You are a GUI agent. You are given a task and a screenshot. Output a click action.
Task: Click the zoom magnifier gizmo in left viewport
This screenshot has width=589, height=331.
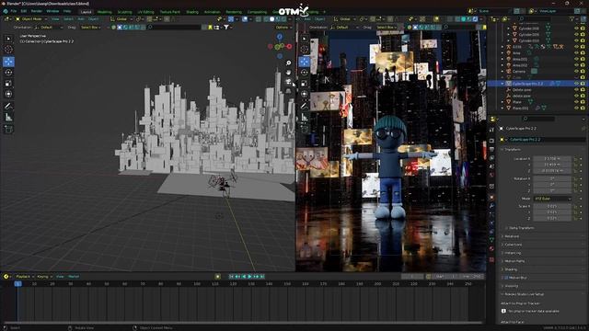tap(288, 63)
